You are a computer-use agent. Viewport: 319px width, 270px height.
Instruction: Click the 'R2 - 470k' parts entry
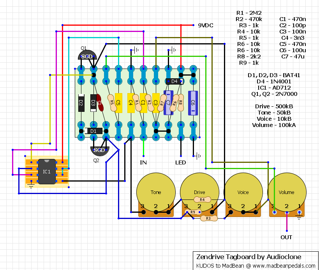click(249, 19)
